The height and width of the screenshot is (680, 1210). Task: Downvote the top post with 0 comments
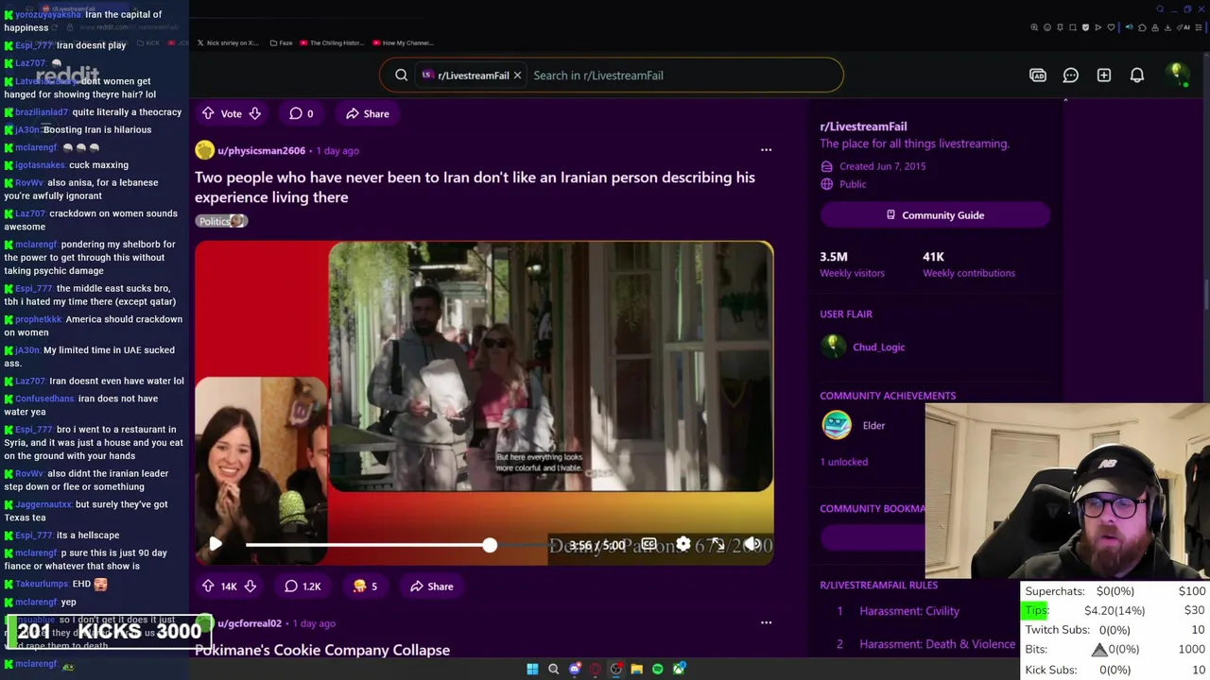(x=254, y=113)
